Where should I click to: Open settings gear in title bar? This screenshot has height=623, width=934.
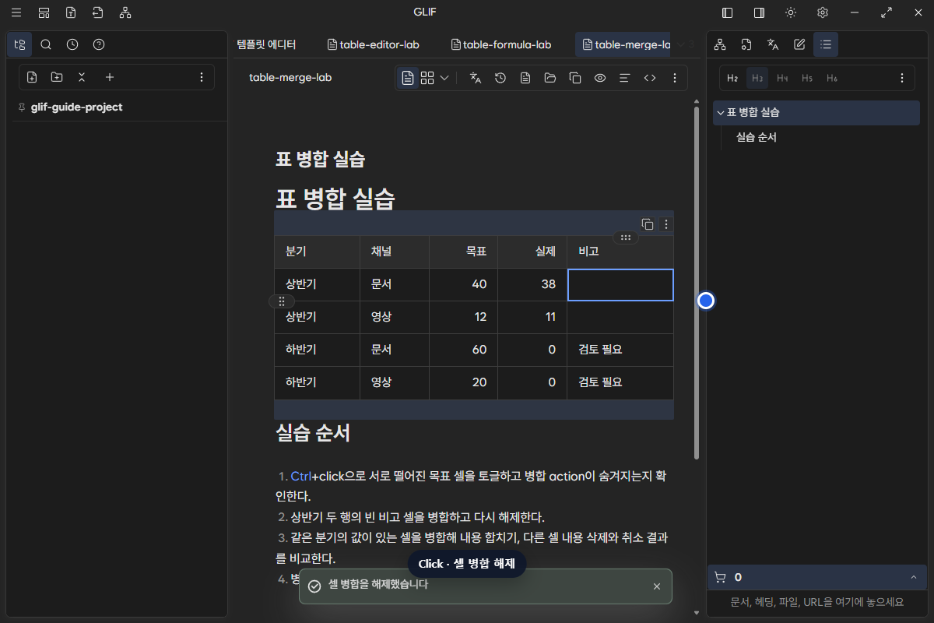(x=823, y=12)
